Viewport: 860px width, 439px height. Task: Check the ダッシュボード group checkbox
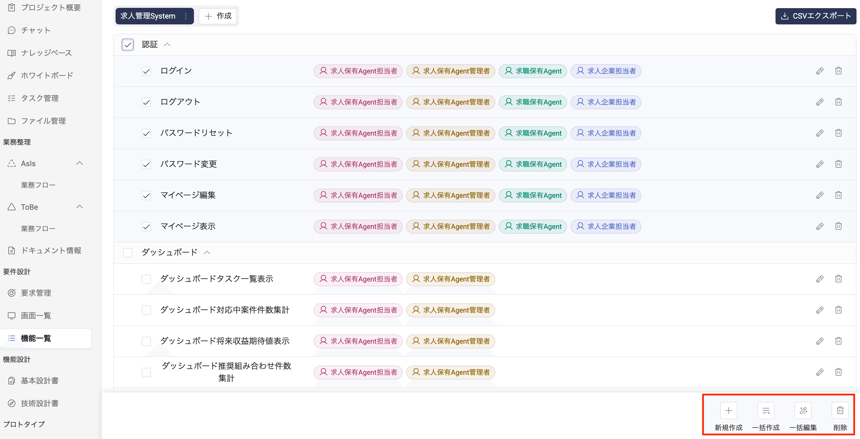click(127, 252)
